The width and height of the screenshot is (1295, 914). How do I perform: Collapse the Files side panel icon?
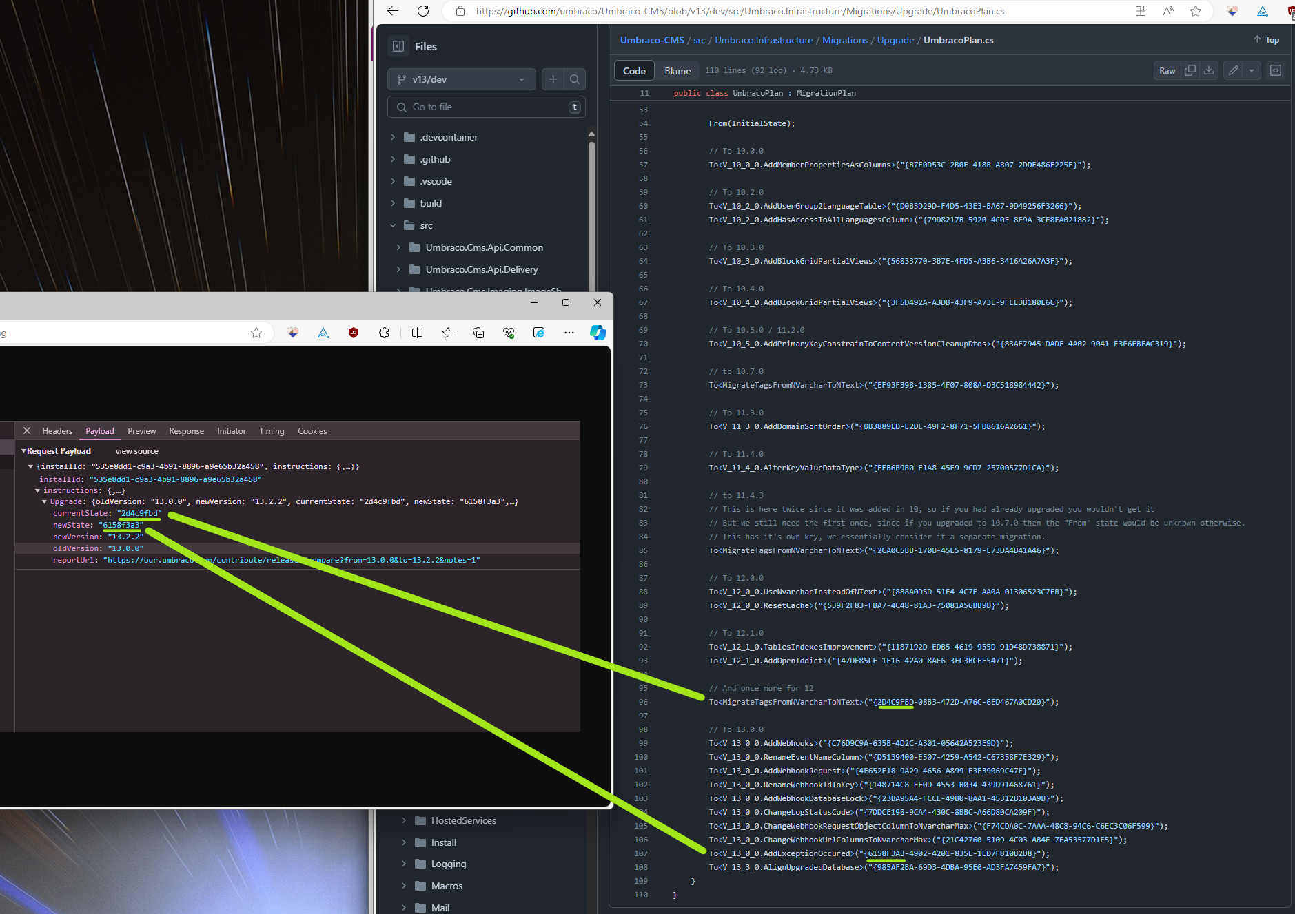point(398,46)
